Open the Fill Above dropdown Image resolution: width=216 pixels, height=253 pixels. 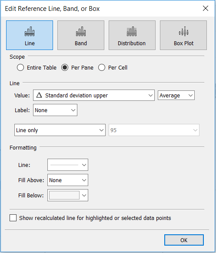68,180
